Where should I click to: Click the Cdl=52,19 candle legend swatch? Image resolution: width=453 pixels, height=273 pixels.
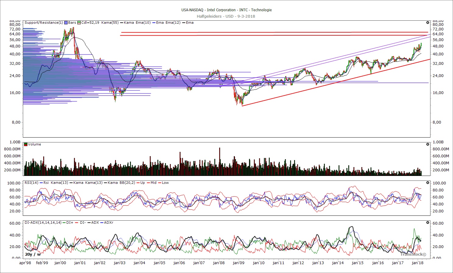[79, 23]
